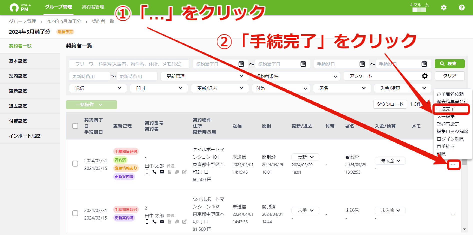Image resolution: width=473 pixels, height=235 pixels.
Task: Click mail icon for contract 2 tenant
Action: tap(162, 222)
